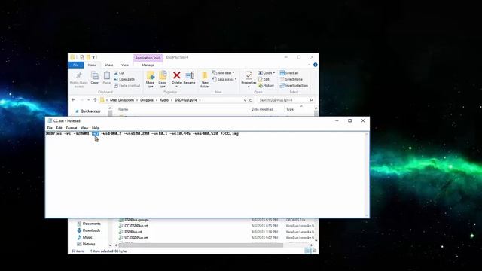Click Copy path in the ribbon
This screenshot has width=482, height=271.
124,79
